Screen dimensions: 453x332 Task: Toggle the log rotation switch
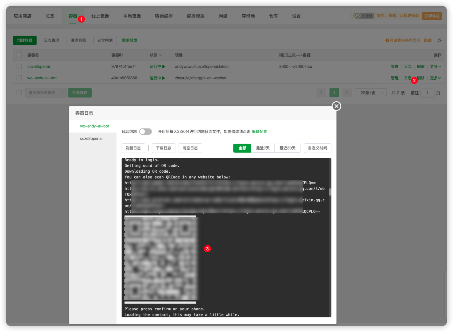point(145,132)
